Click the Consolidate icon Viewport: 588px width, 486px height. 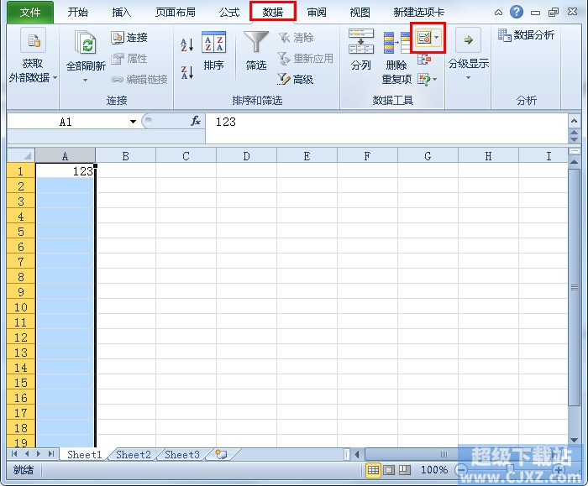424,59
